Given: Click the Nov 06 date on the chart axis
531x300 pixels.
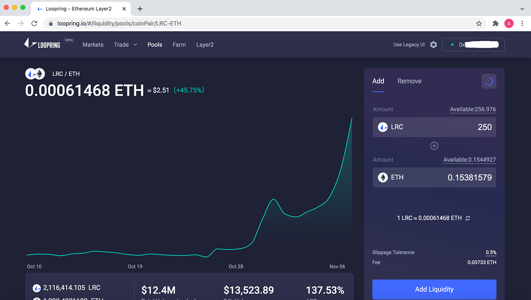Looking at the screenshot, I should (x=337, y=267).
